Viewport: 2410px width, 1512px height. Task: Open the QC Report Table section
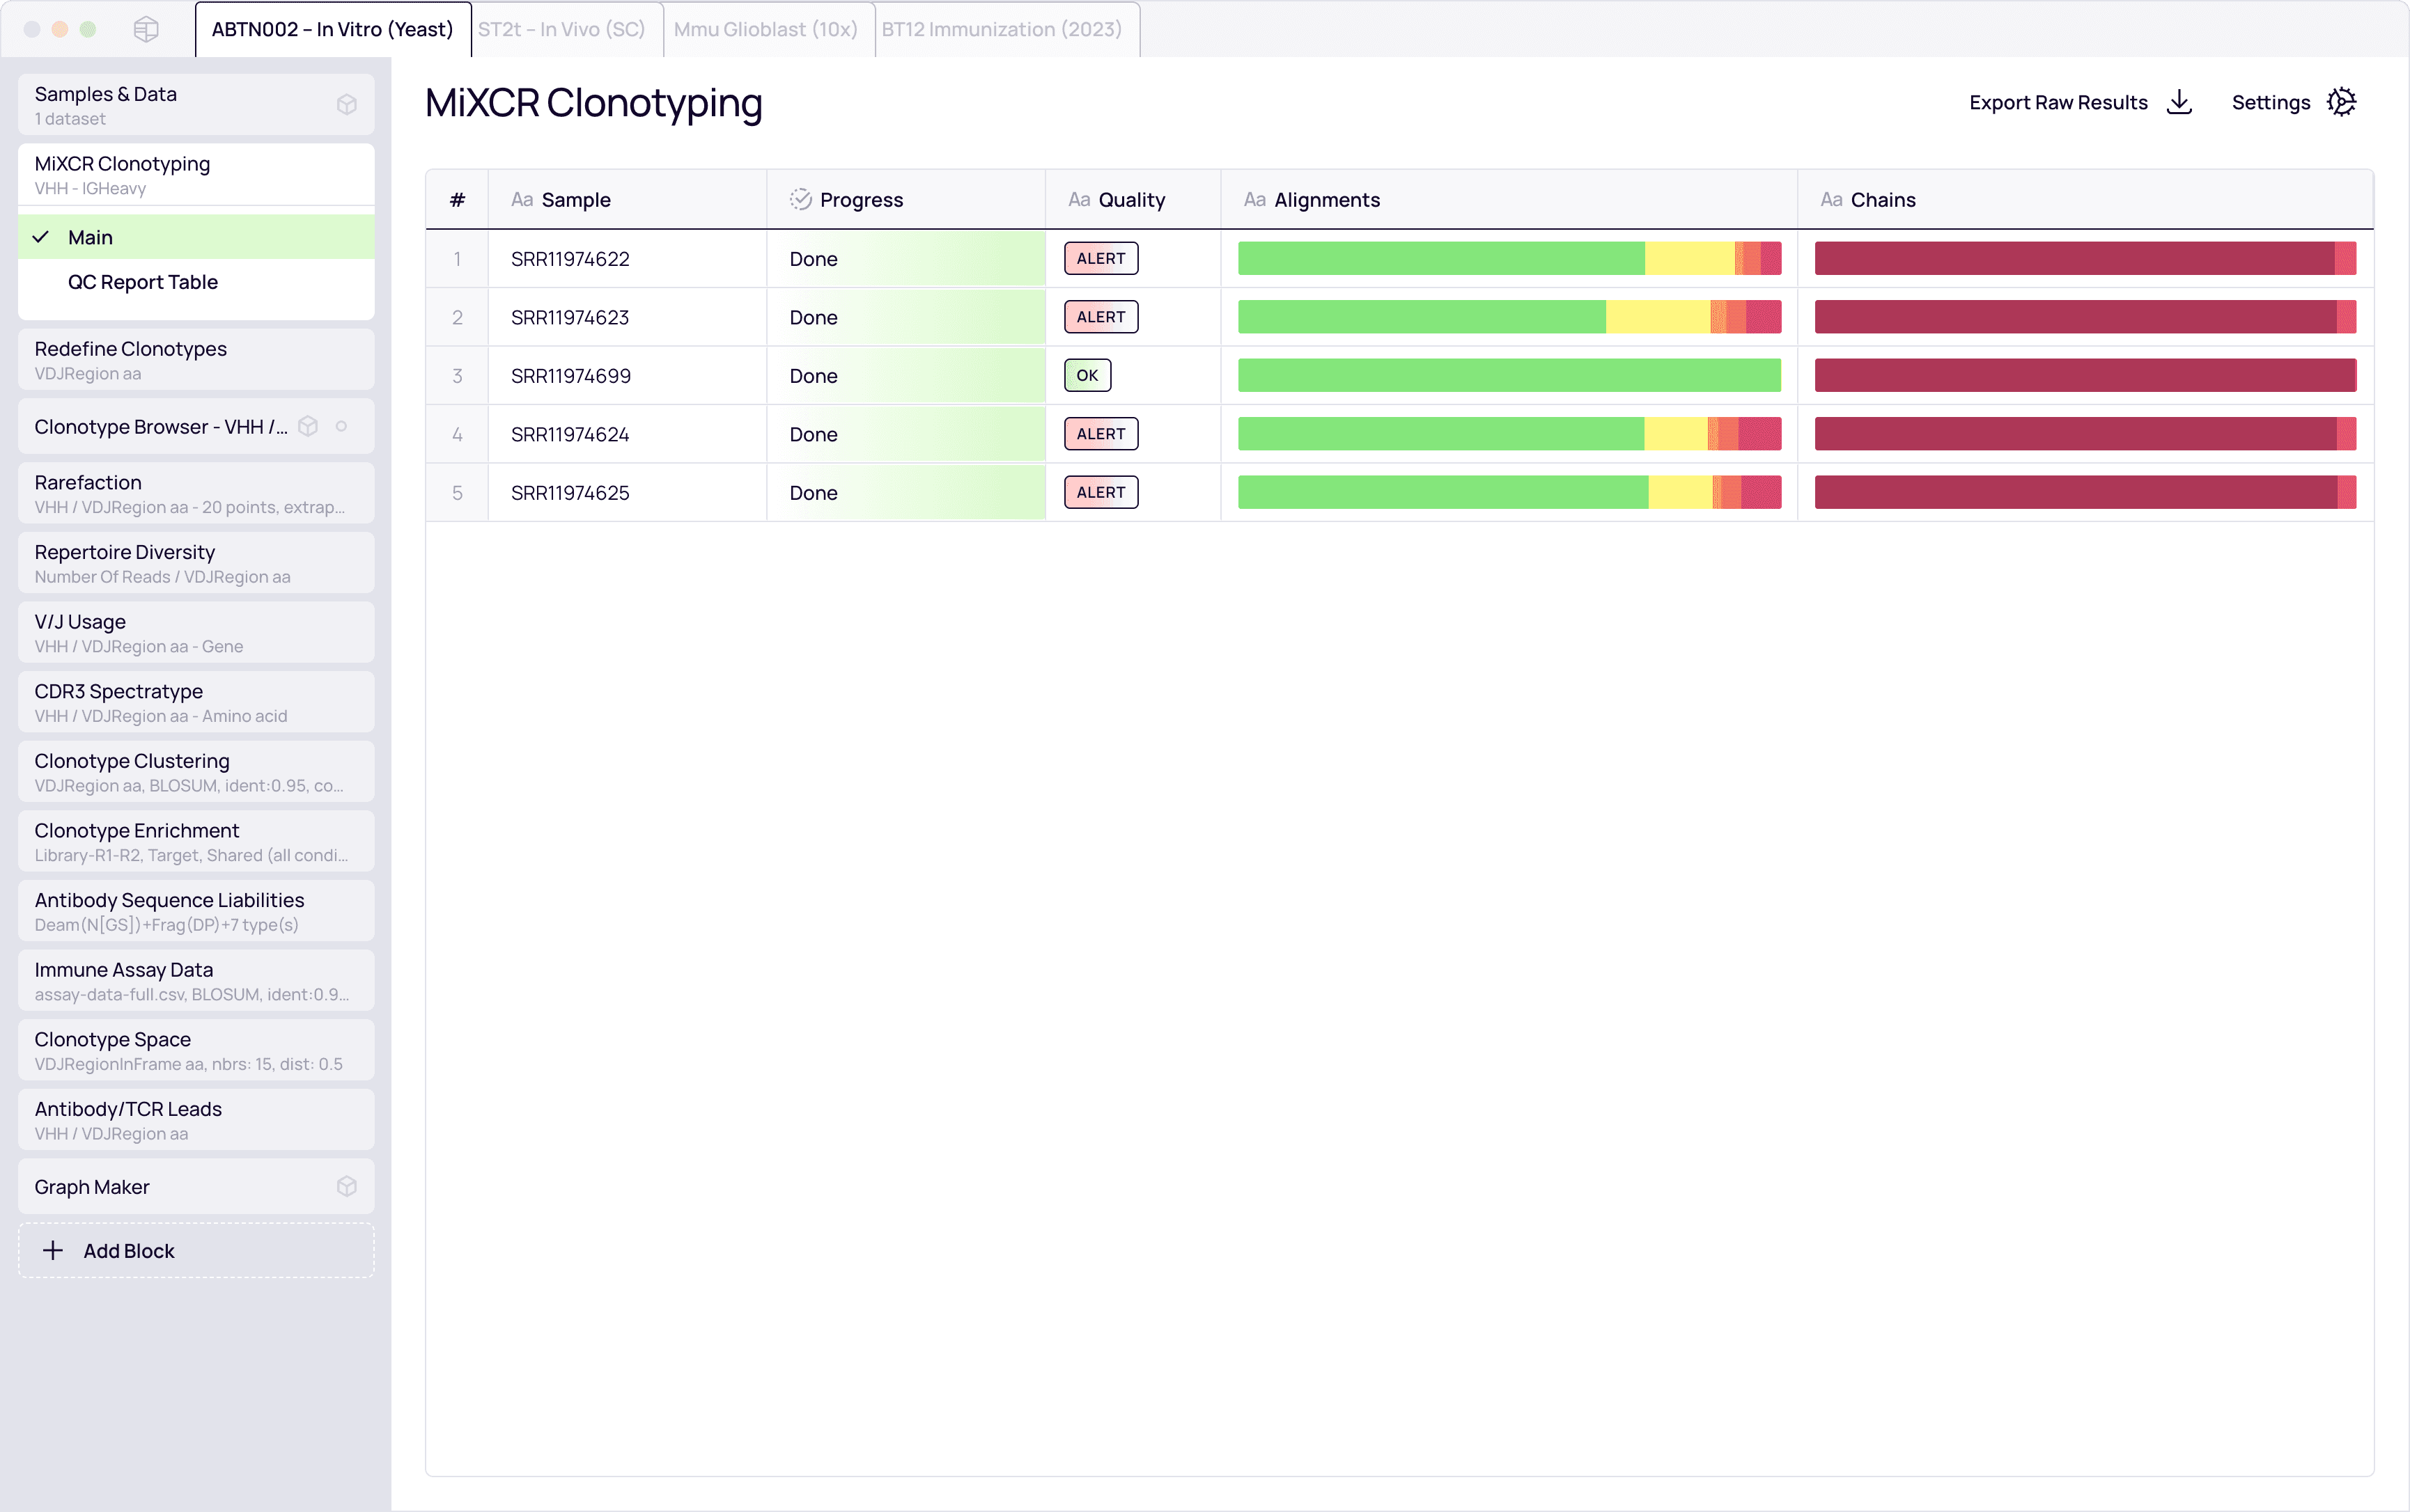pyautogui.click(x=143, y=283)
